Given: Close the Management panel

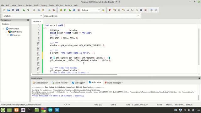Looking at the screenshot, I should pos(28,20).
